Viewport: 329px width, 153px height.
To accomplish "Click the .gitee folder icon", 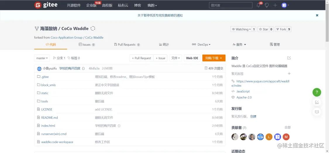I will (39, 77).
